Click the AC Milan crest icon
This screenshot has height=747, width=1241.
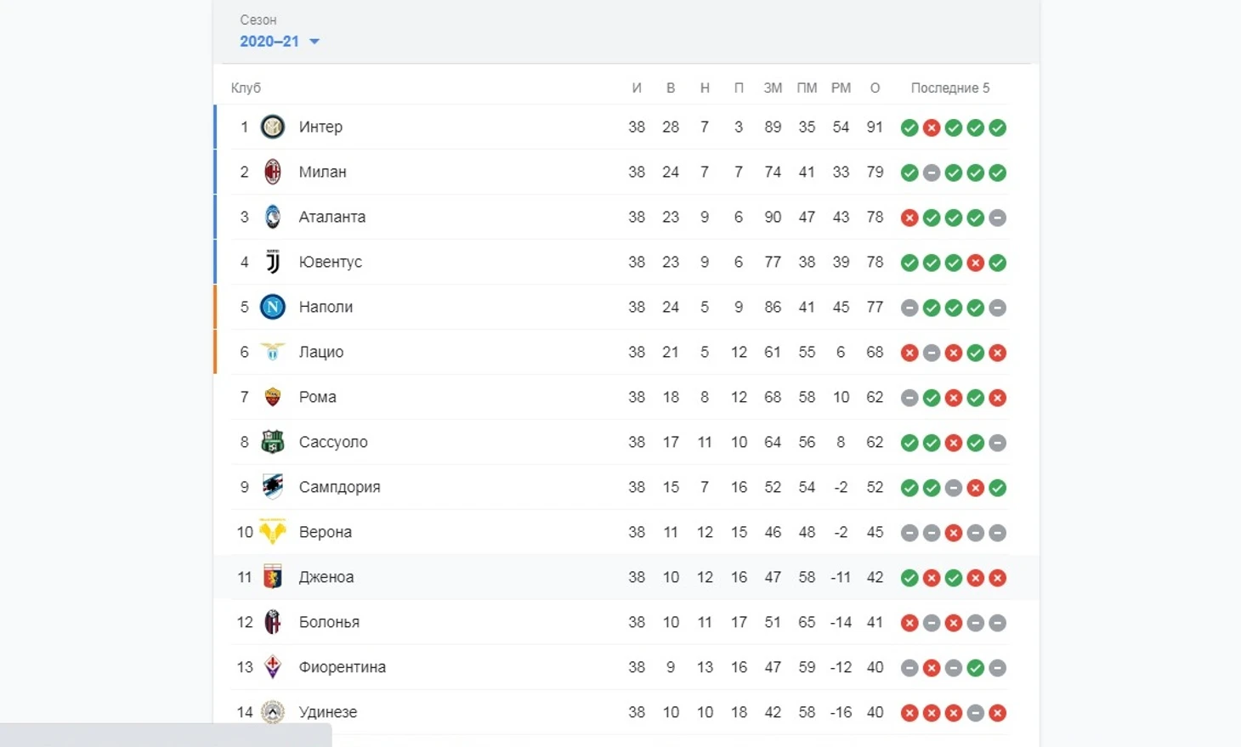pyautogui.click(x=273, y=173)
